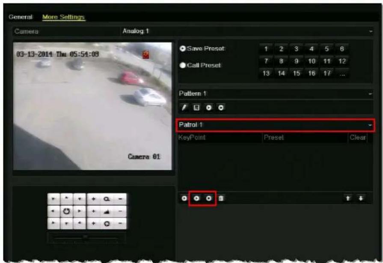Choose preset number 11

click(327, 61)
